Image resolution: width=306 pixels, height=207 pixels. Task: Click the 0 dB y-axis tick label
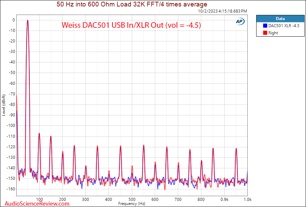tap(14, 20)
